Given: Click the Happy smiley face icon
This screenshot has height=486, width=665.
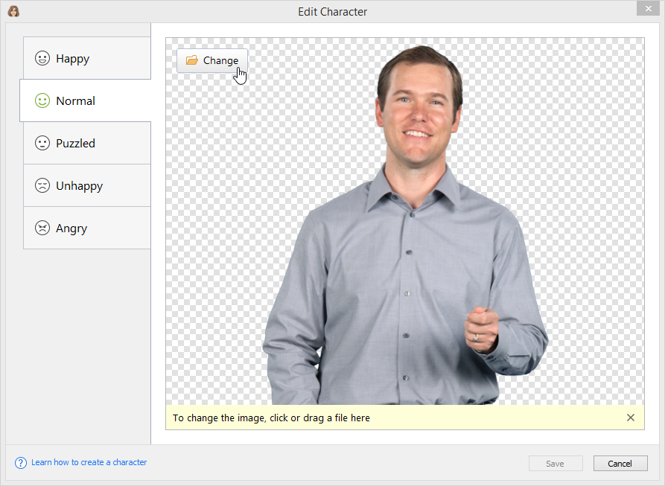Looking at the screenshot, I should [x=42, y=58].
